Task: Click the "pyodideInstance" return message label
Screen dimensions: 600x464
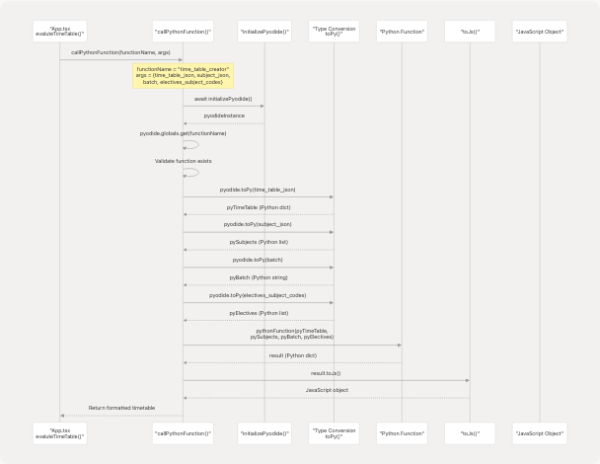Action: coord(224,116)
